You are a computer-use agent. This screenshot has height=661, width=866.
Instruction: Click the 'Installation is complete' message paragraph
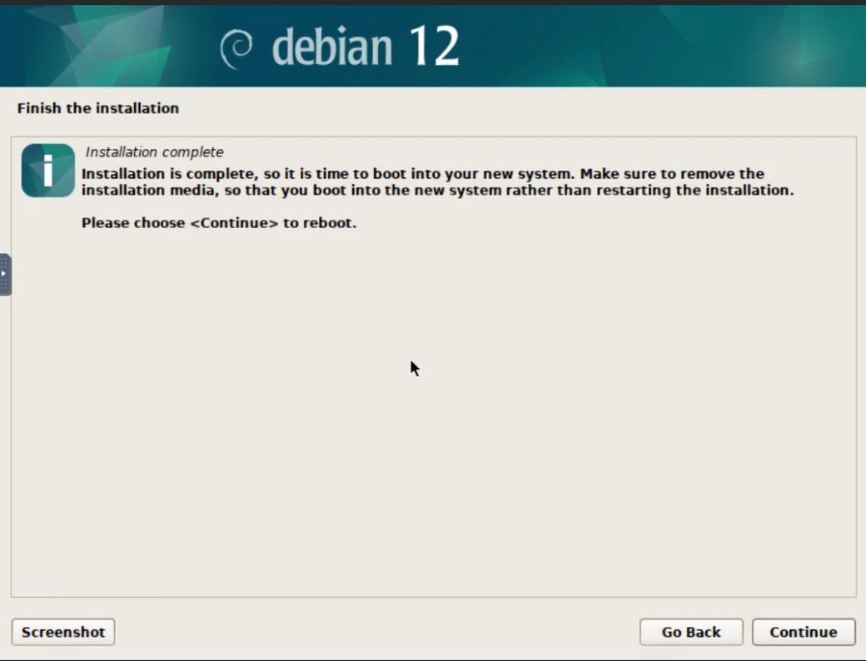(x=437, y=181)
